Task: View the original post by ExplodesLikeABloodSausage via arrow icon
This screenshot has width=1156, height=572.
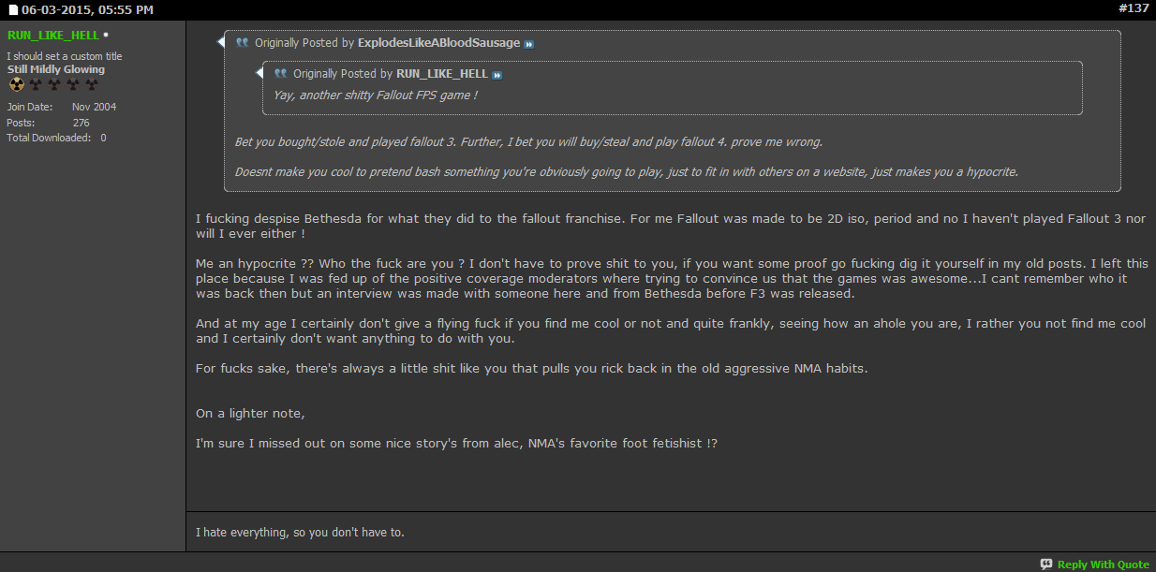Action: 528,44
